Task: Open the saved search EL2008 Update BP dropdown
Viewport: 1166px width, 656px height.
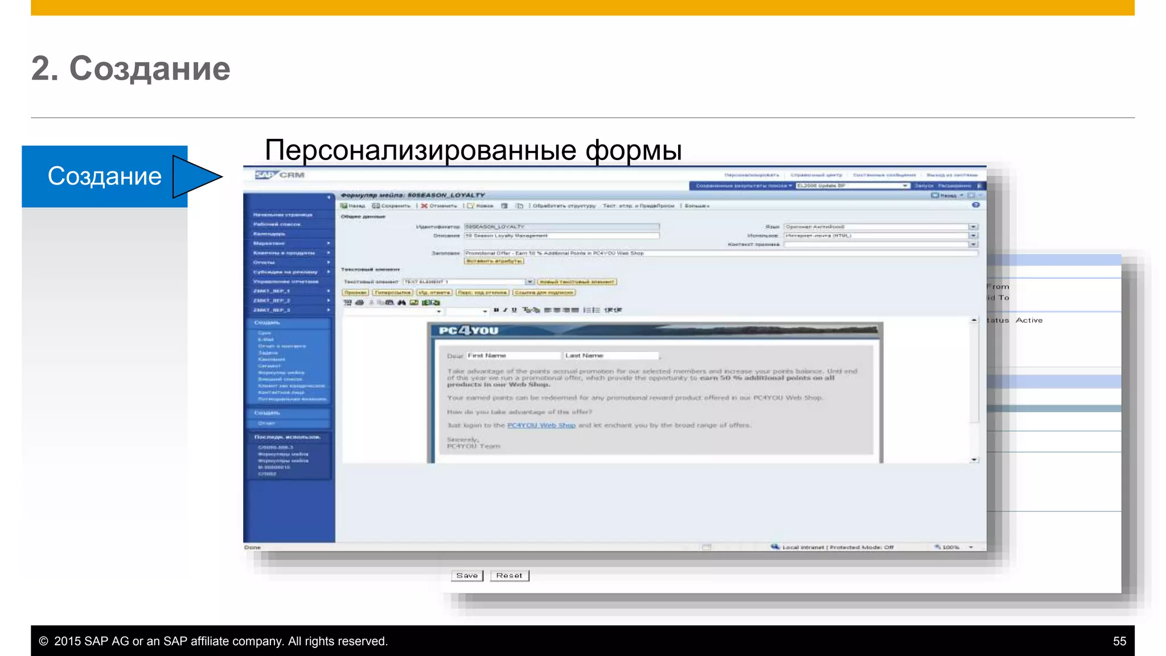Action: click(905, 186)
